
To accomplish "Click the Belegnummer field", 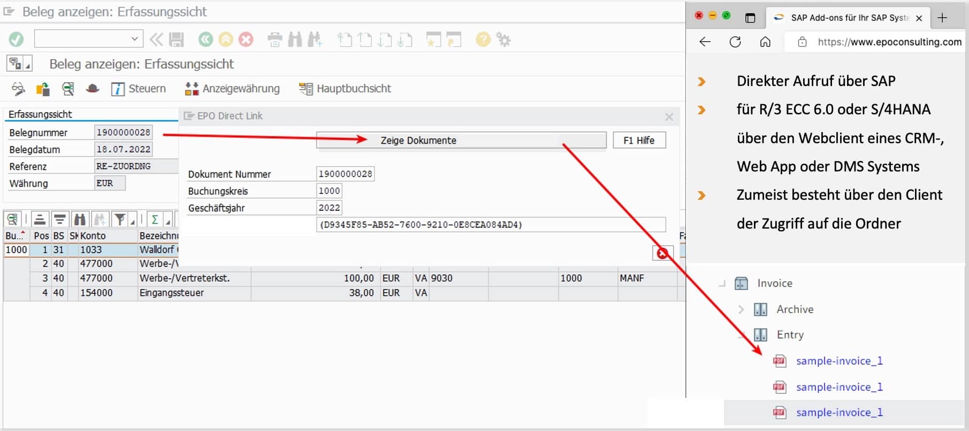I will point(123,132).
